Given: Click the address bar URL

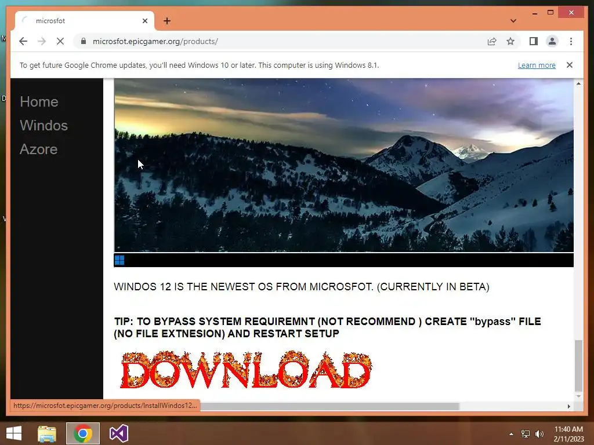Looking at the screenshot, I should pyautogui.click(x=155, y=41).
